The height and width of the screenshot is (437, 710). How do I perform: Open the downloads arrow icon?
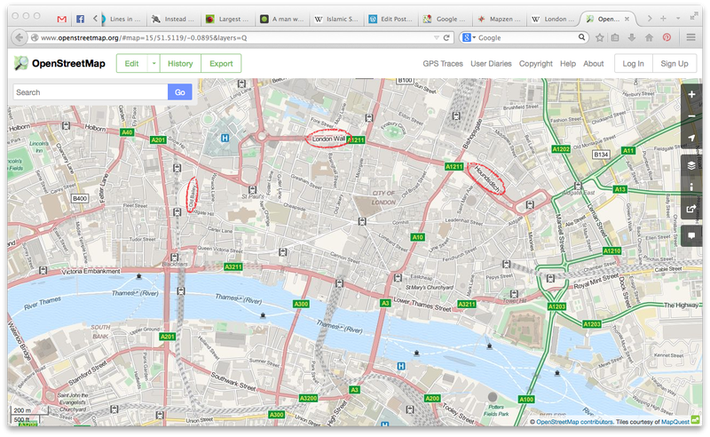[x=632, y=37]
